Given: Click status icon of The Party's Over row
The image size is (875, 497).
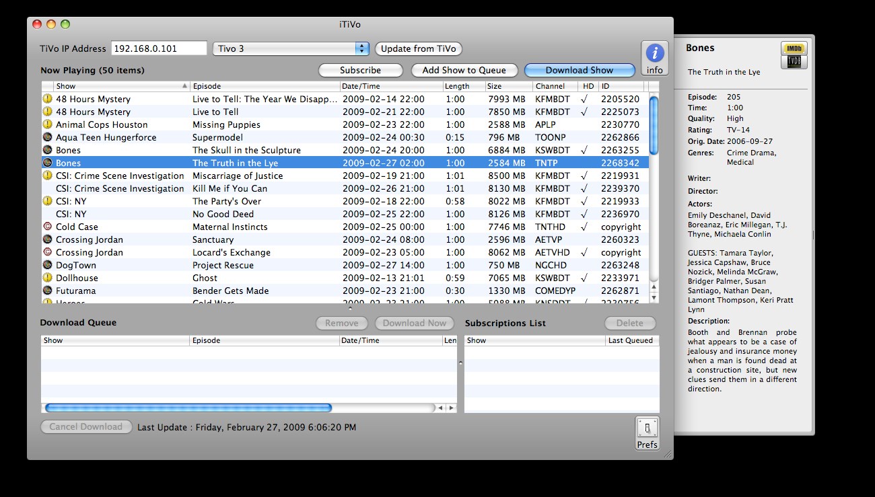Looking at the screenshot, I should tap(48, 201).
